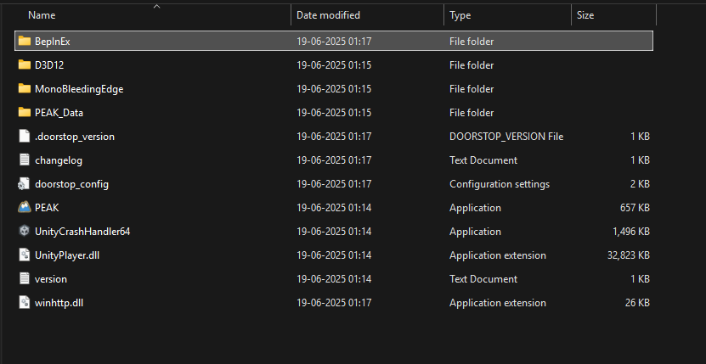This screenshot has width=706, height=364.
Task: Select the .doorstop_version file name
Action: [74, 137]
